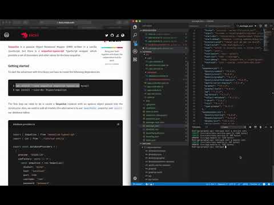This screenshot has height=205, width=274.
Task: Open app.module.ts in the Explorer tree
Action: (154, 90)
